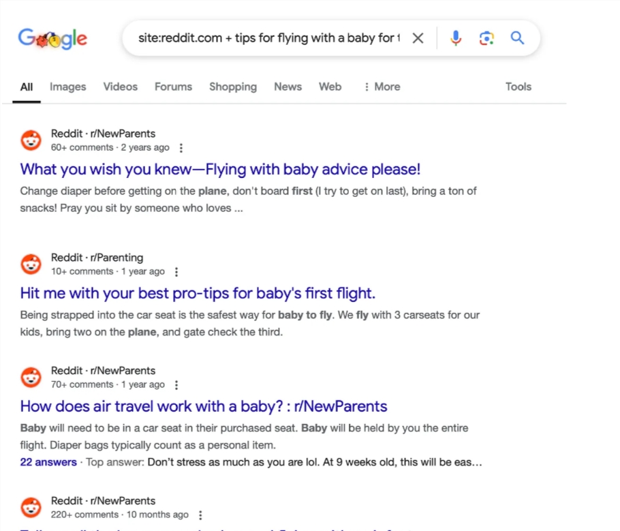Viewport: 620px width, 531px height.
Task: Expand the More search filters menu
Action: click(x=382, y=87)
